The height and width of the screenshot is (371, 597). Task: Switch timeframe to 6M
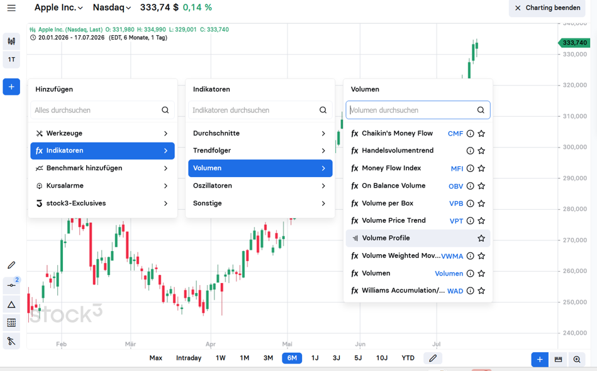tap(292, 358)
